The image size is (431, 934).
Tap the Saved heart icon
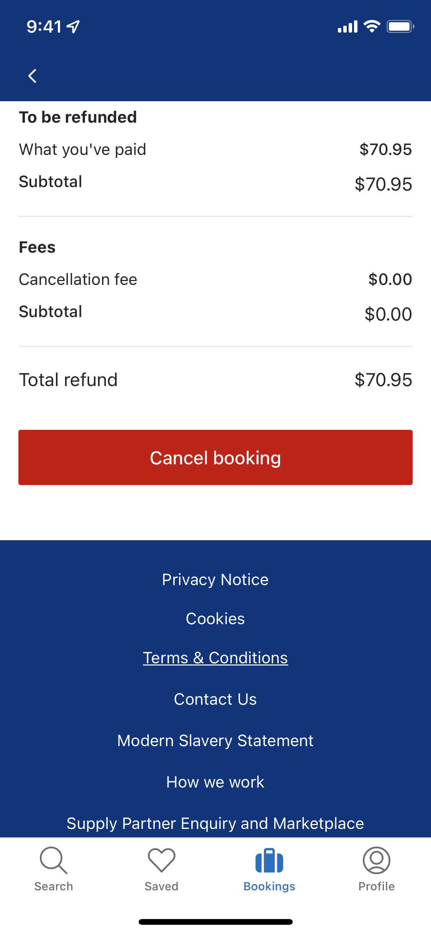coord(161,860)
